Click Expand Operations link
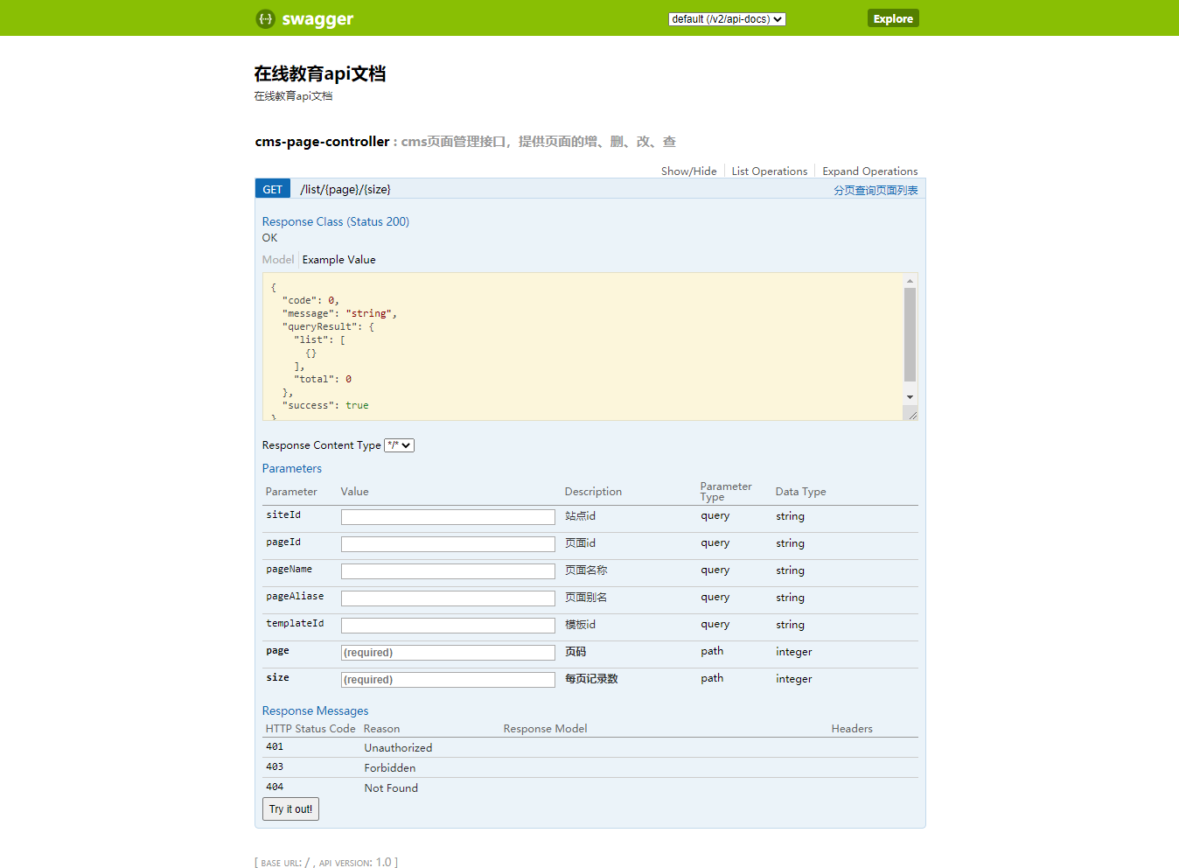 click(869, 171)
